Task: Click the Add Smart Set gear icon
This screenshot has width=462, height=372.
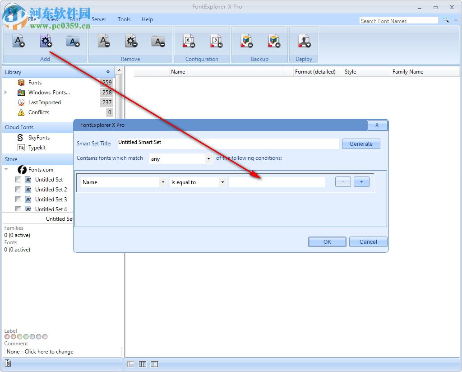Action: tap(46, 41)
